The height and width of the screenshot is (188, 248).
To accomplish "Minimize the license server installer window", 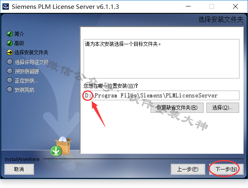I will [x=188, y=6].
